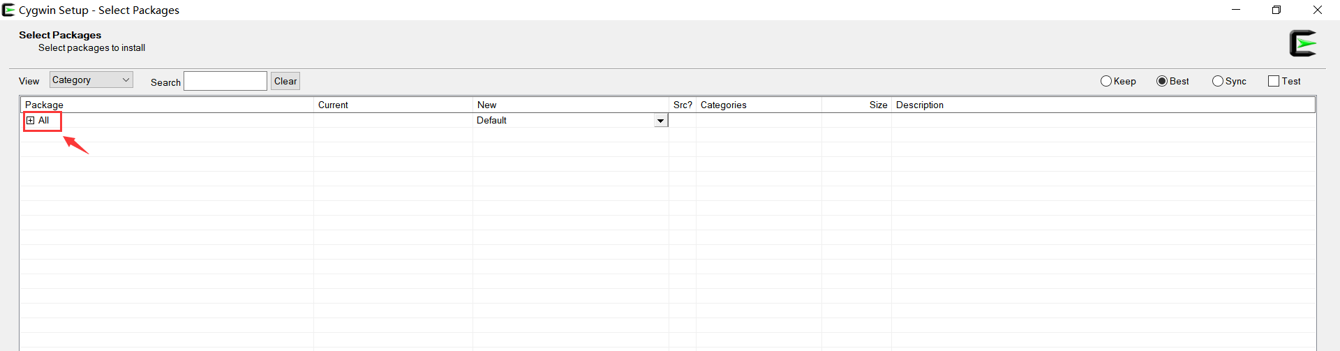Close the Cygwin Setup window

tap(1318, 10)
